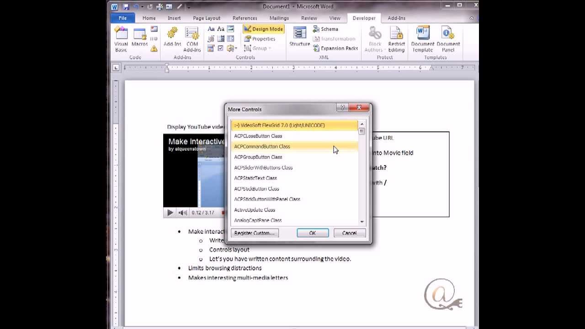The width and height of the screenshot is (585, 329).
Task: Click the Transformation button
Action: (334, 39)
